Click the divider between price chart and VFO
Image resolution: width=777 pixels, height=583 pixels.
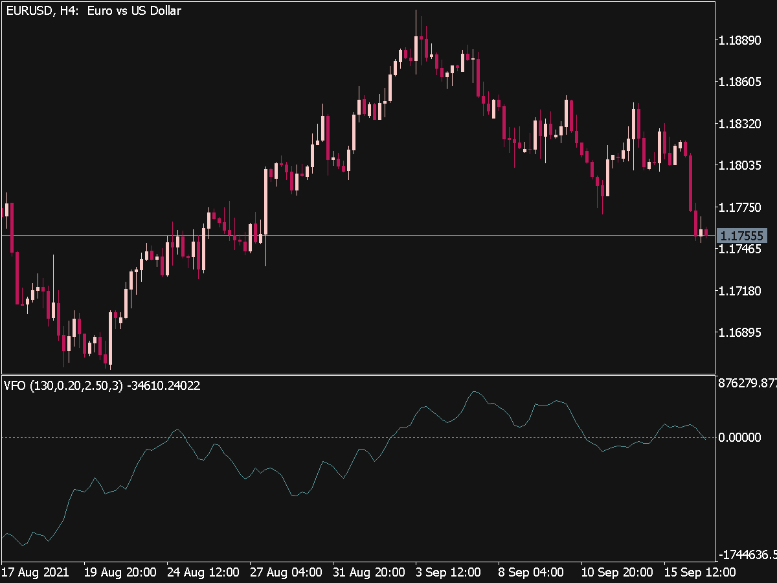point(357,374)
